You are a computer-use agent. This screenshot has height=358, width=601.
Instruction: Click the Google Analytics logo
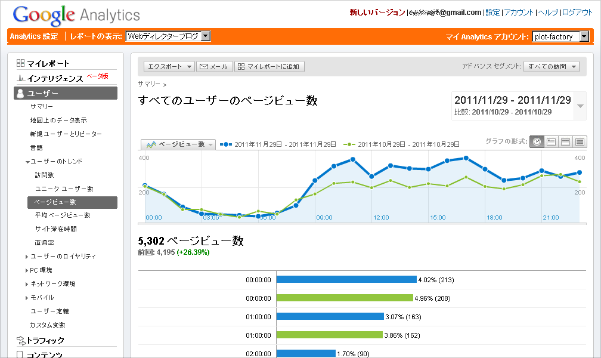point(76,16)
